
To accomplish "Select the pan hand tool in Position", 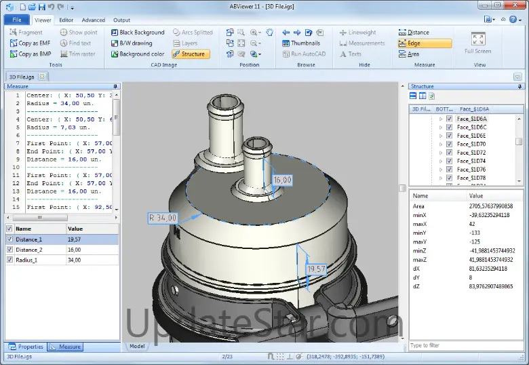I will (269, 32).
